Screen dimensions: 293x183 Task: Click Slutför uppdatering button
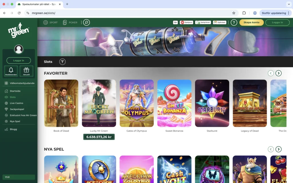274,13
